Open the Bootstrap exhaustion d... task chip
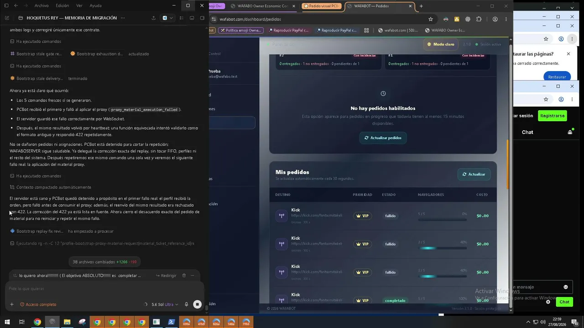Screen dimensions: 584x328 point(97,54)
